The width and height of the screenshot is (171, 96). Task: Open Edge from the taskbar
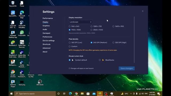coord(70,94)
